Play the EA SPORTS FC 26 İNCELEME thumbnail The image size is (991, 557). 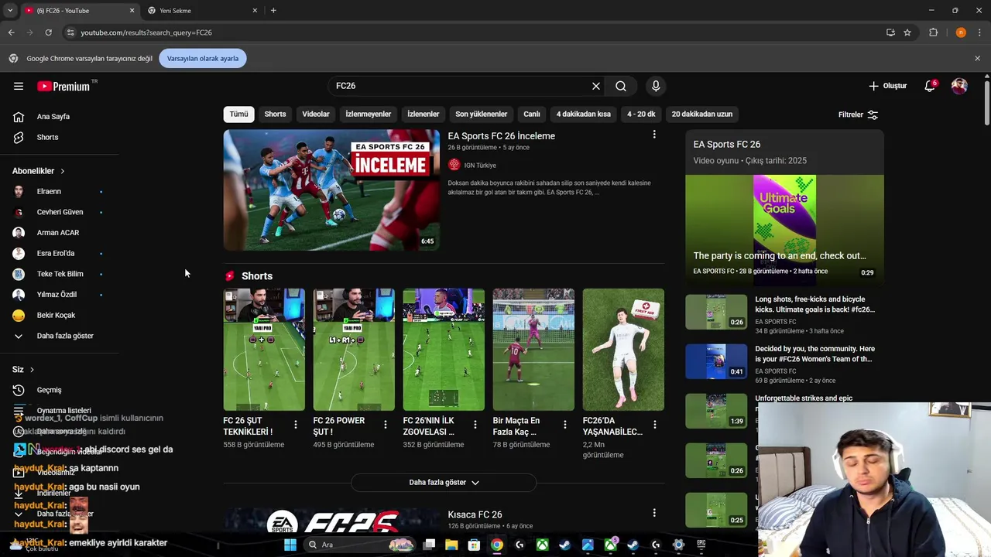(331, 190)
